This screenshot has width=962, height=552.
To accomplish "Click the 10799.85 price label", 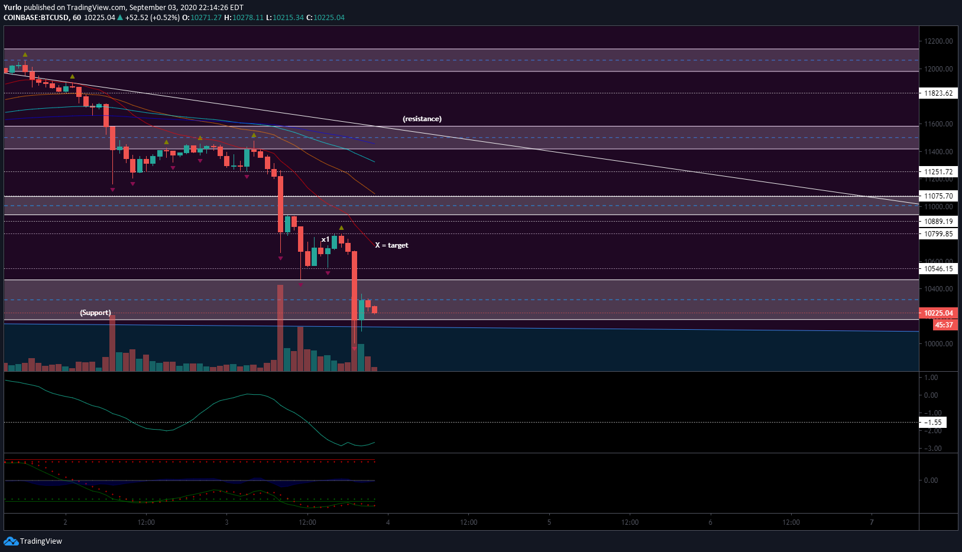I will (938, 234).
